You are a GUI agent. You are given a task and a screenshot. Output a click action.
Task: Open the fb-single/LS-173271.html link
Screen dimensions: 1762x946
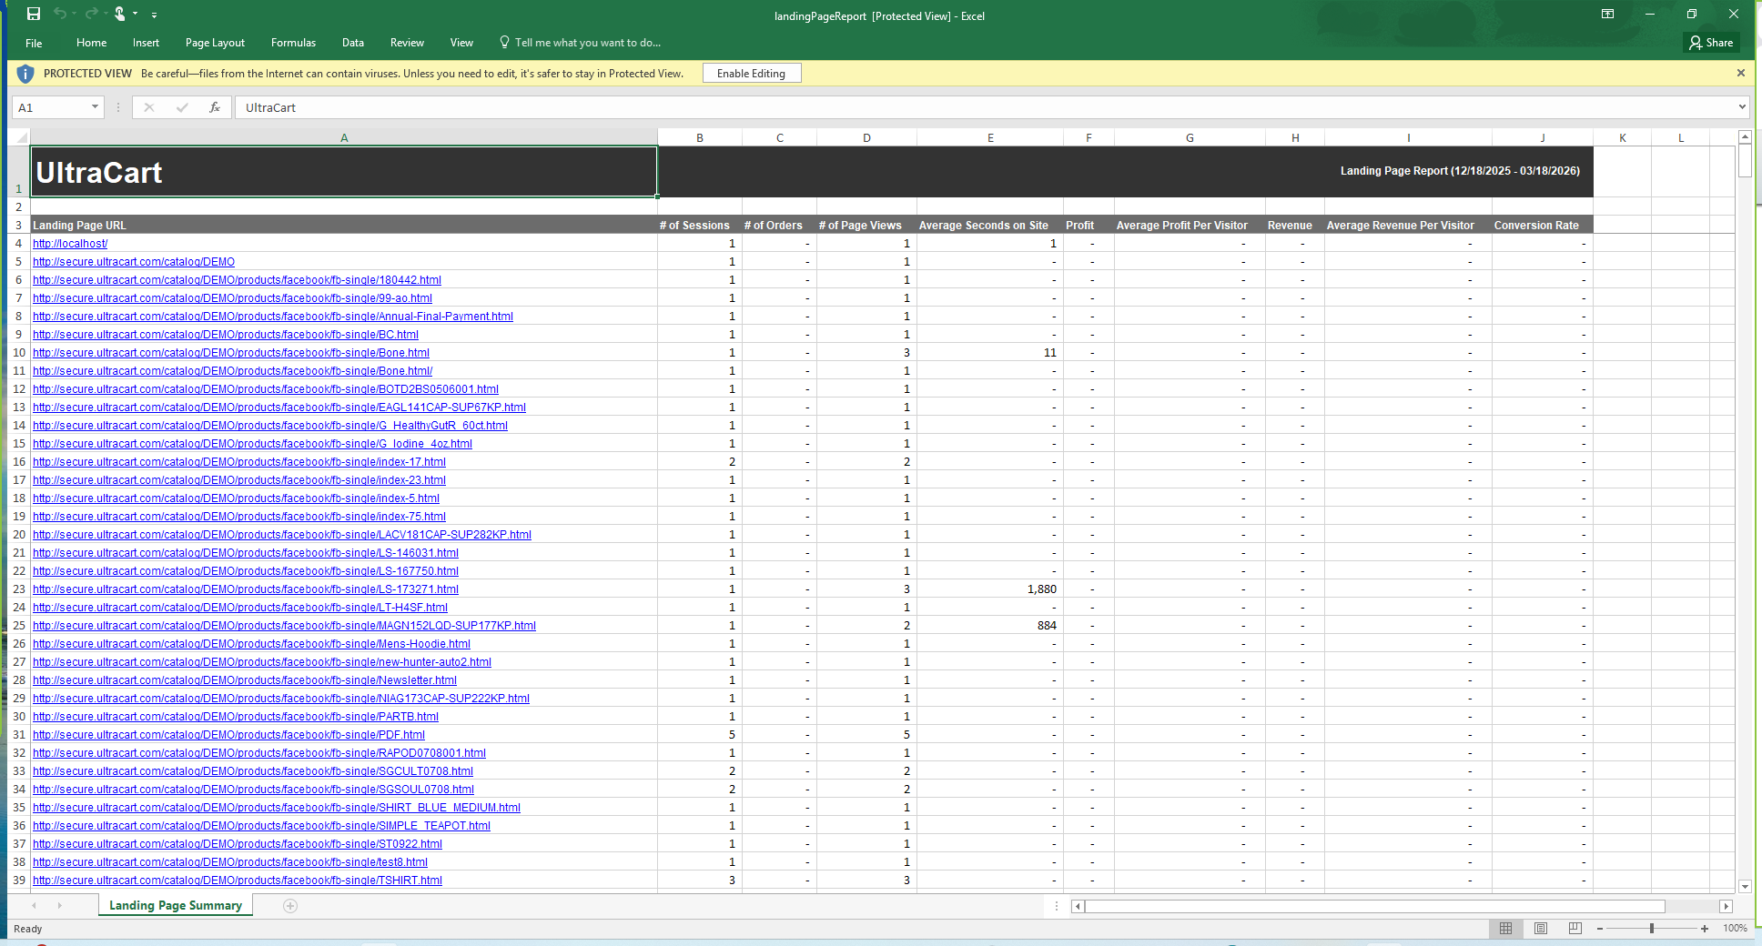point(246,589)
